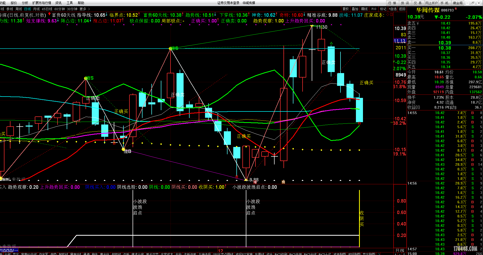
Task: Click the 买一 price 10.38
Action: [x=445, y=48]
